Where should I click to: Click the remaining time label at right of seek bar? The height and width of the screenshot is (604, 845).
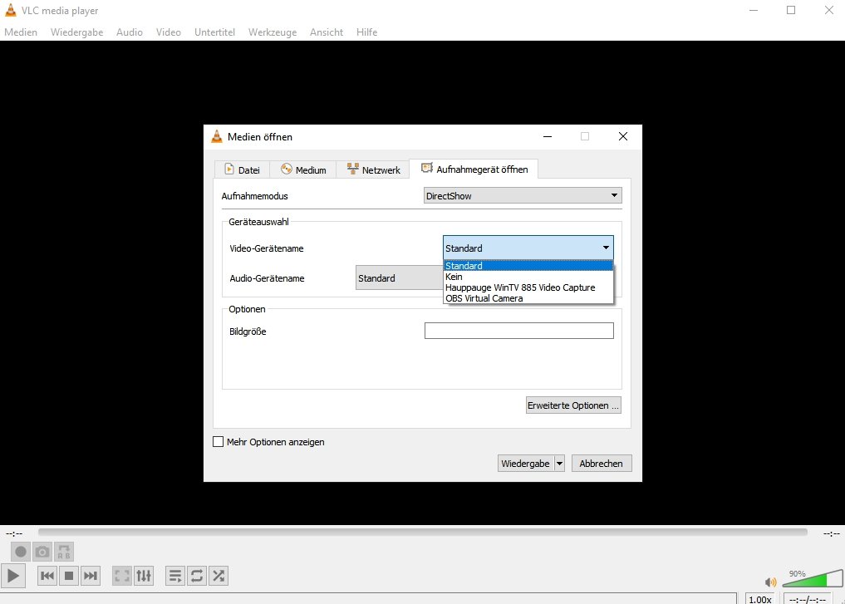pos(832,534)
